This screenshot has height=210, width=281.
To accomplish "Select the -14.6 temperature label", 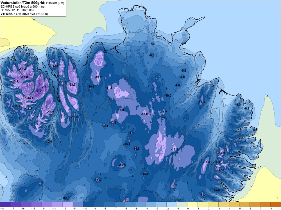I will click(x=136, y=149).
